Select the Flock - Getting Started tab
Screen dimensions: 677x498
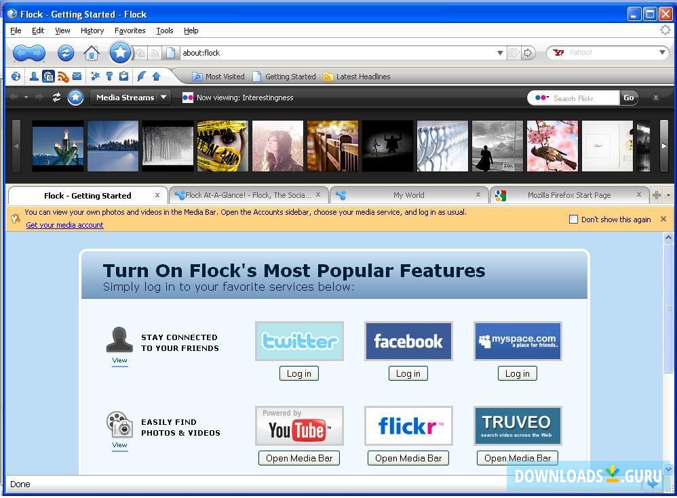[88, 196]
